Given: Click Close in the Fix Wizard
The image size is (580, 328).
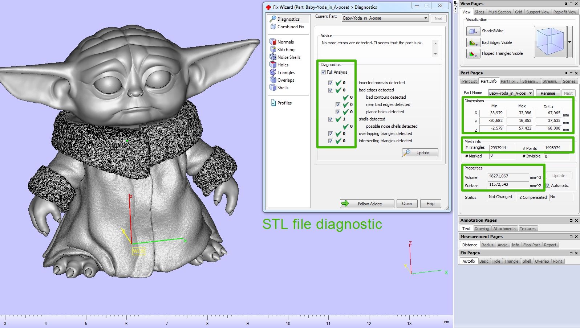Looking at the screenshot, I should point(407,204).
